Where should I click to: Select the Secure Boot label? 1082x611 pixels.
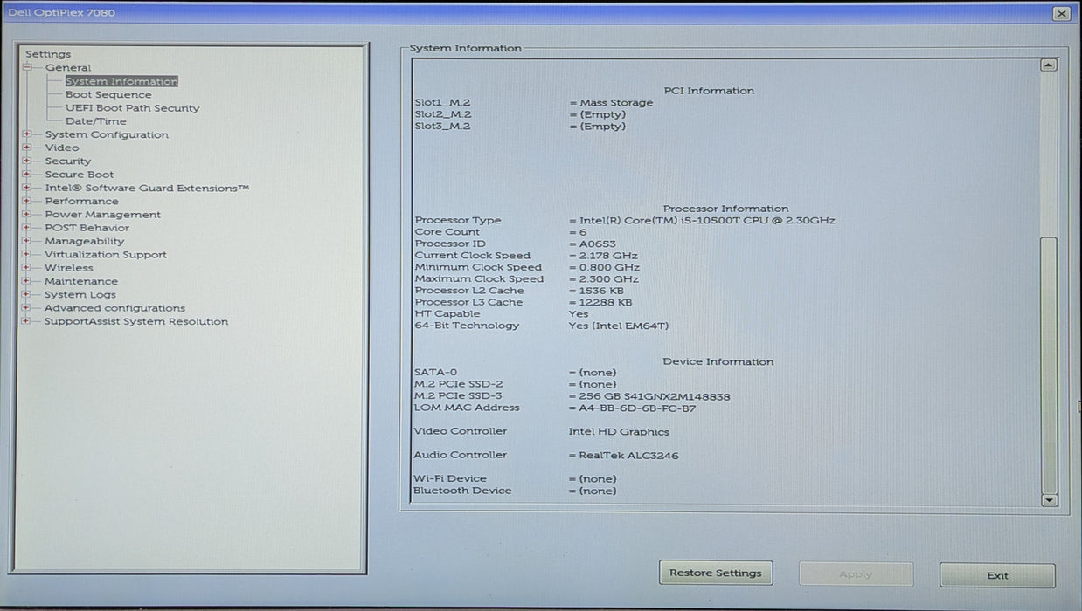80,175
